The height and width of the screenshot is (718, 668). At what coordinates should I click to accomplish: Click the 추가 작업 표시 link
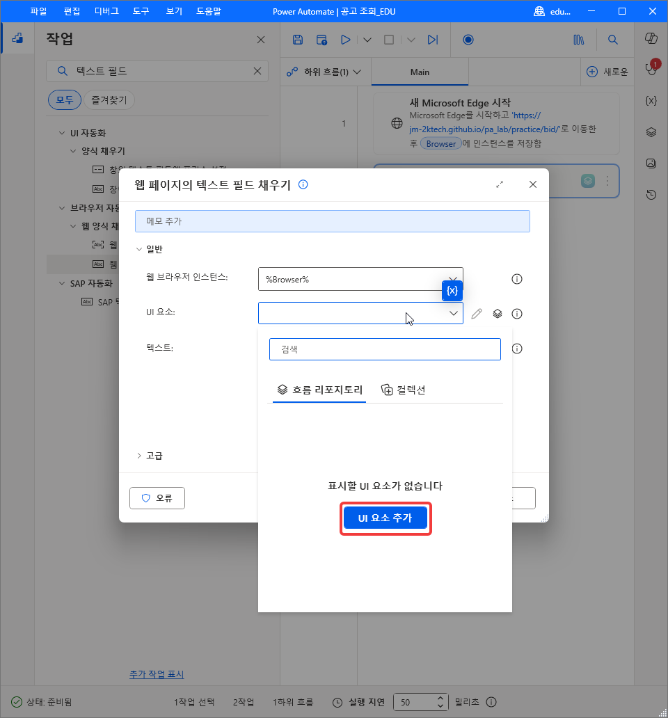click(157, 674)
